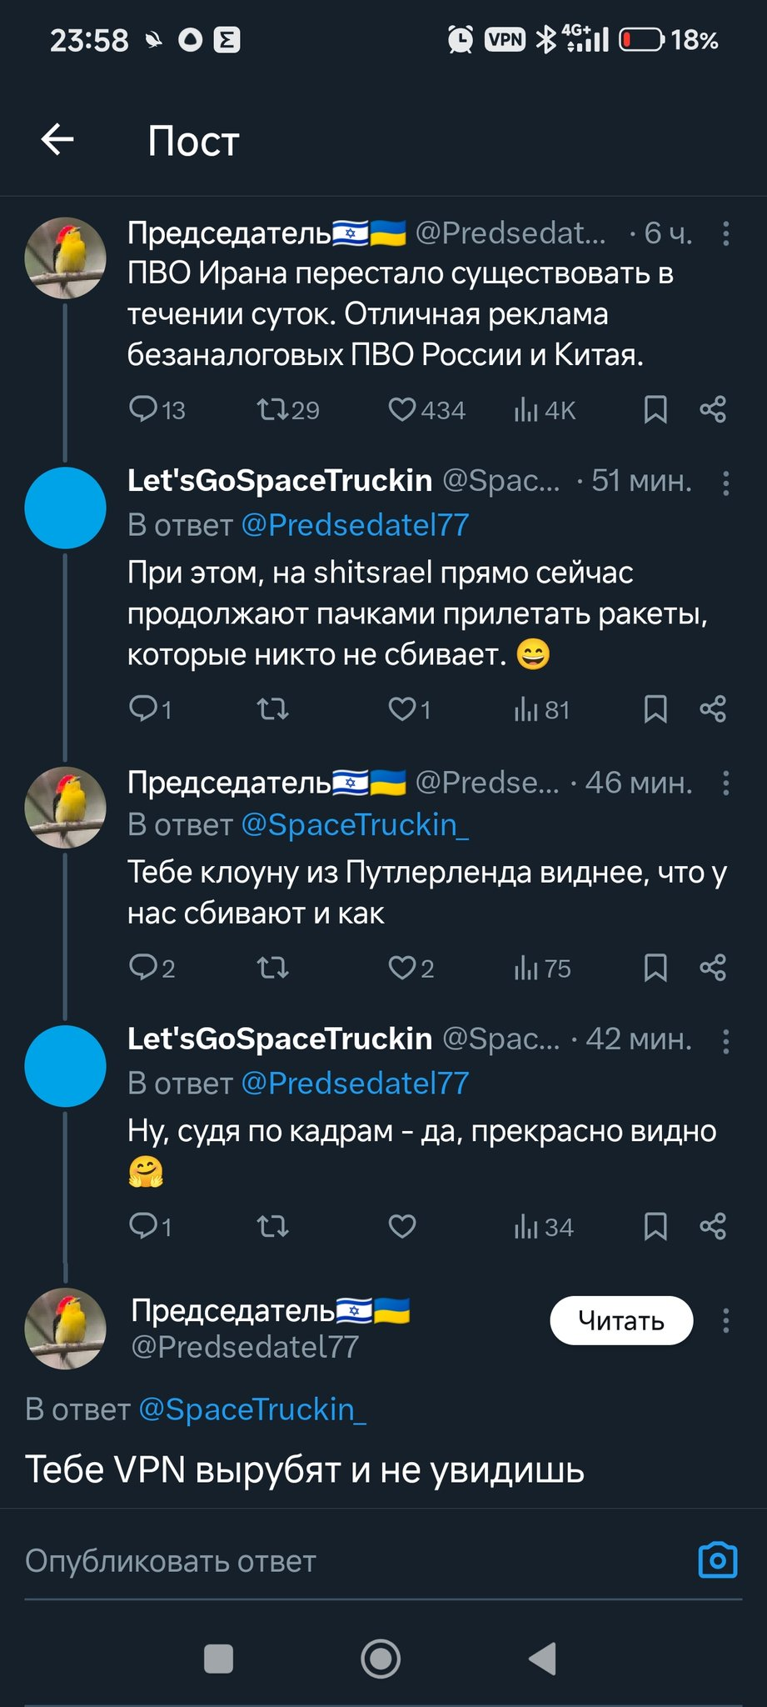Tap the 'Опубликовать ответ' reply field
767x1707 pixels.
tap(333, 1561)
